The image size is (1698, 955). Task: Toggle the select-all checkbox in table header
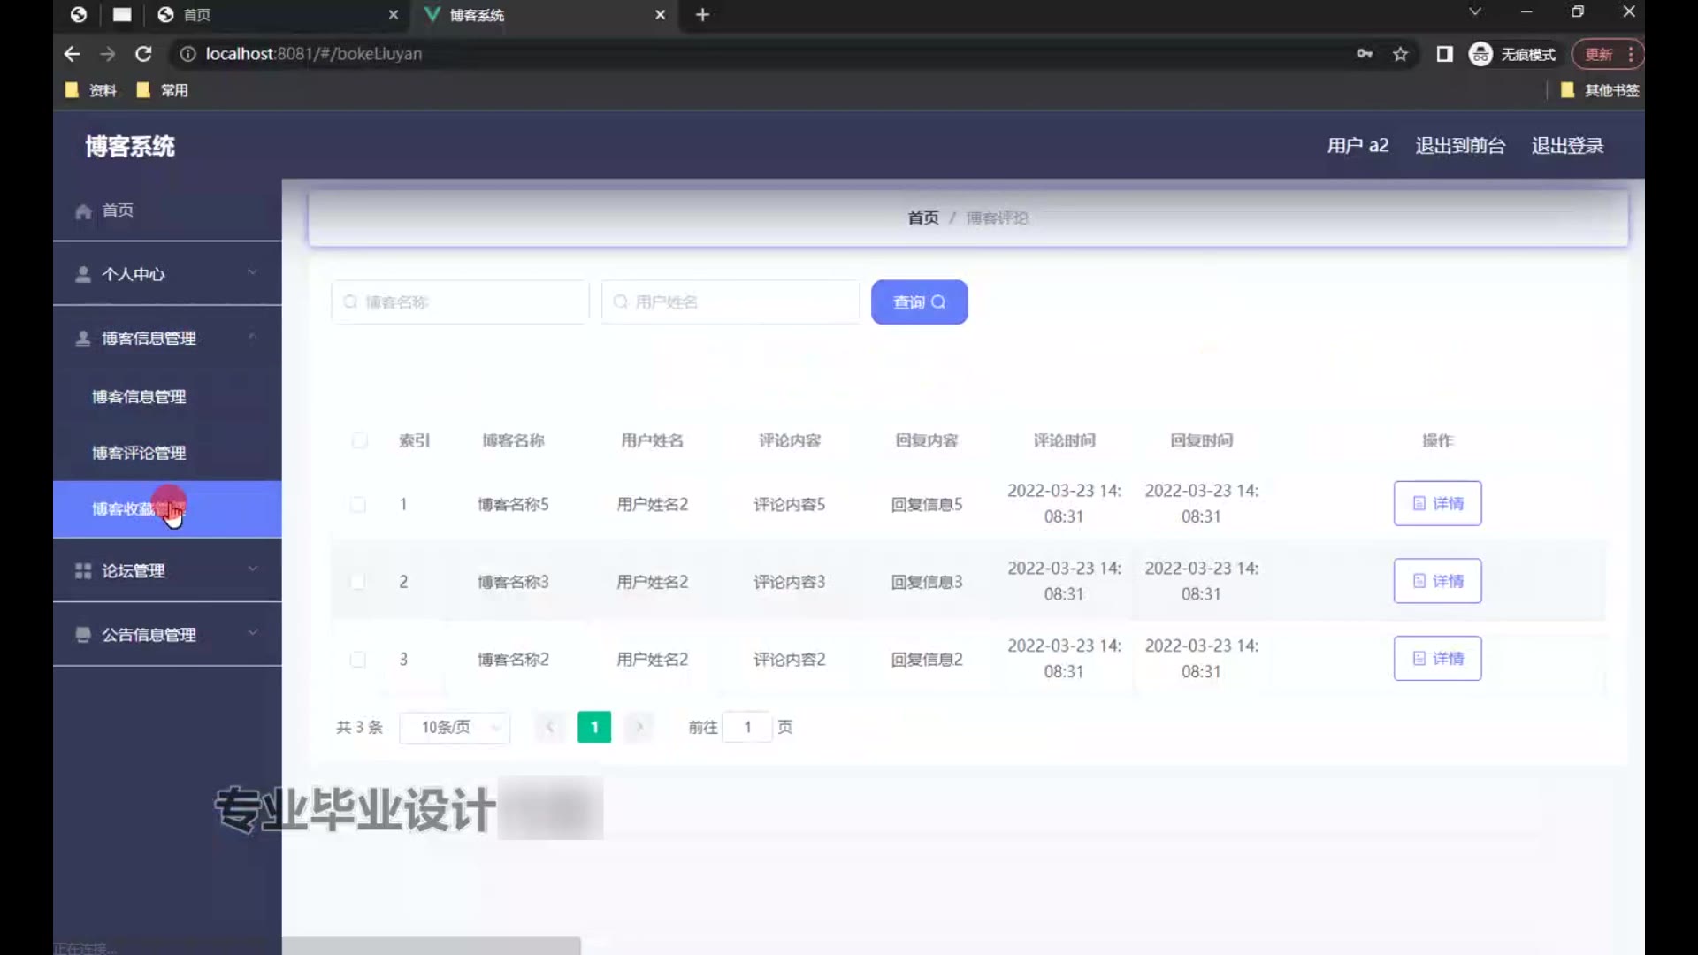tap(359, 440)
